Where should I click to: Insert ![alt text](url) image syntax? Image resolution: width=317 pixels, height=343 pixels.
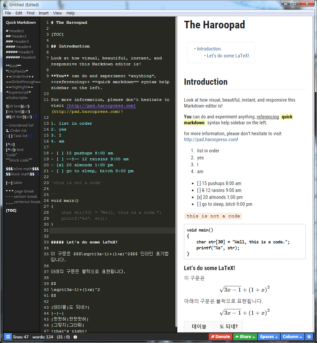tap(18, 106)
